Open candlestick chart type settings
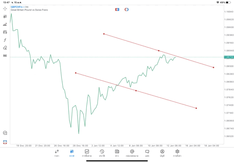Image resolution: width=234 pixels, height=163 pixels. click(5, 16)
